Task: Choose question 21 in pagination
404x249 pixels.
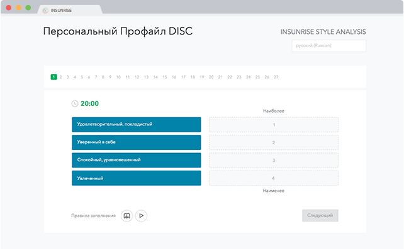Action: coord(220,77)
